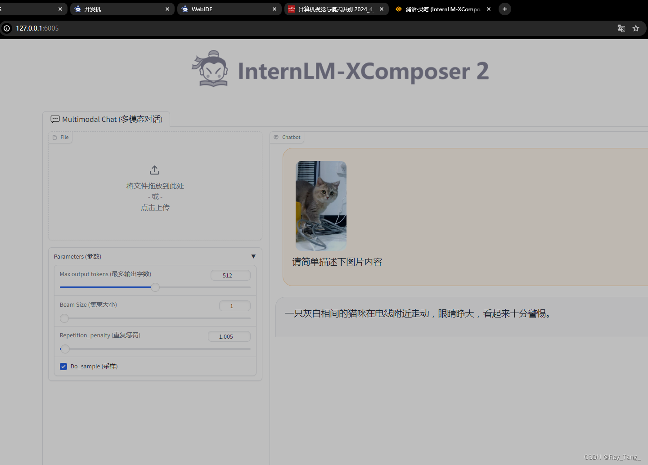Click the 将文件拖放到此处 drop zone text
648x465 pixels.
point(155,186)
